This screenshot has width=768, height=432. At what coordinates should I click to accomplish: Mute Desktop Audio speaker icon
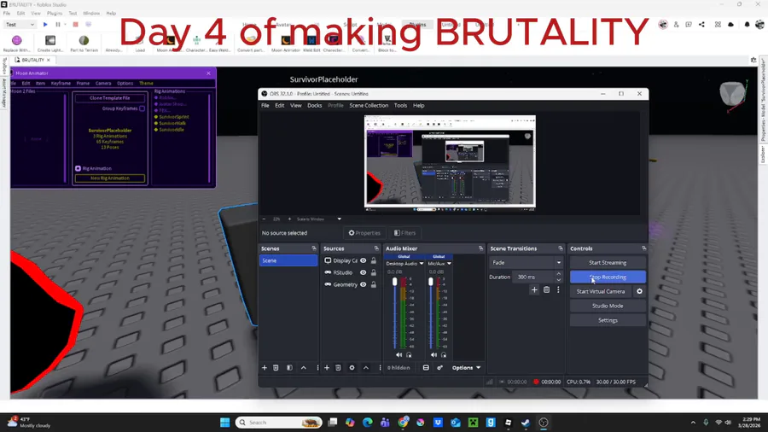[x=399, y=355]
